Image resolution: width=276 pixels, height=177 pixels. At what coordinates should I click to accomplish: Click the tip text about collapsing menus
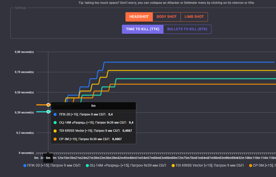167,3
